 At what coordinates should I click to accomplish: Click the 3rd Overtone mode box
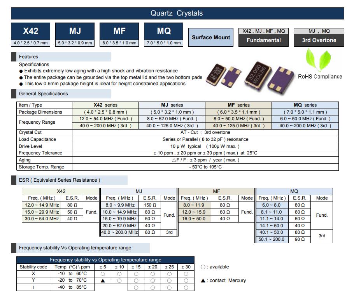click(x=319, y=37)
